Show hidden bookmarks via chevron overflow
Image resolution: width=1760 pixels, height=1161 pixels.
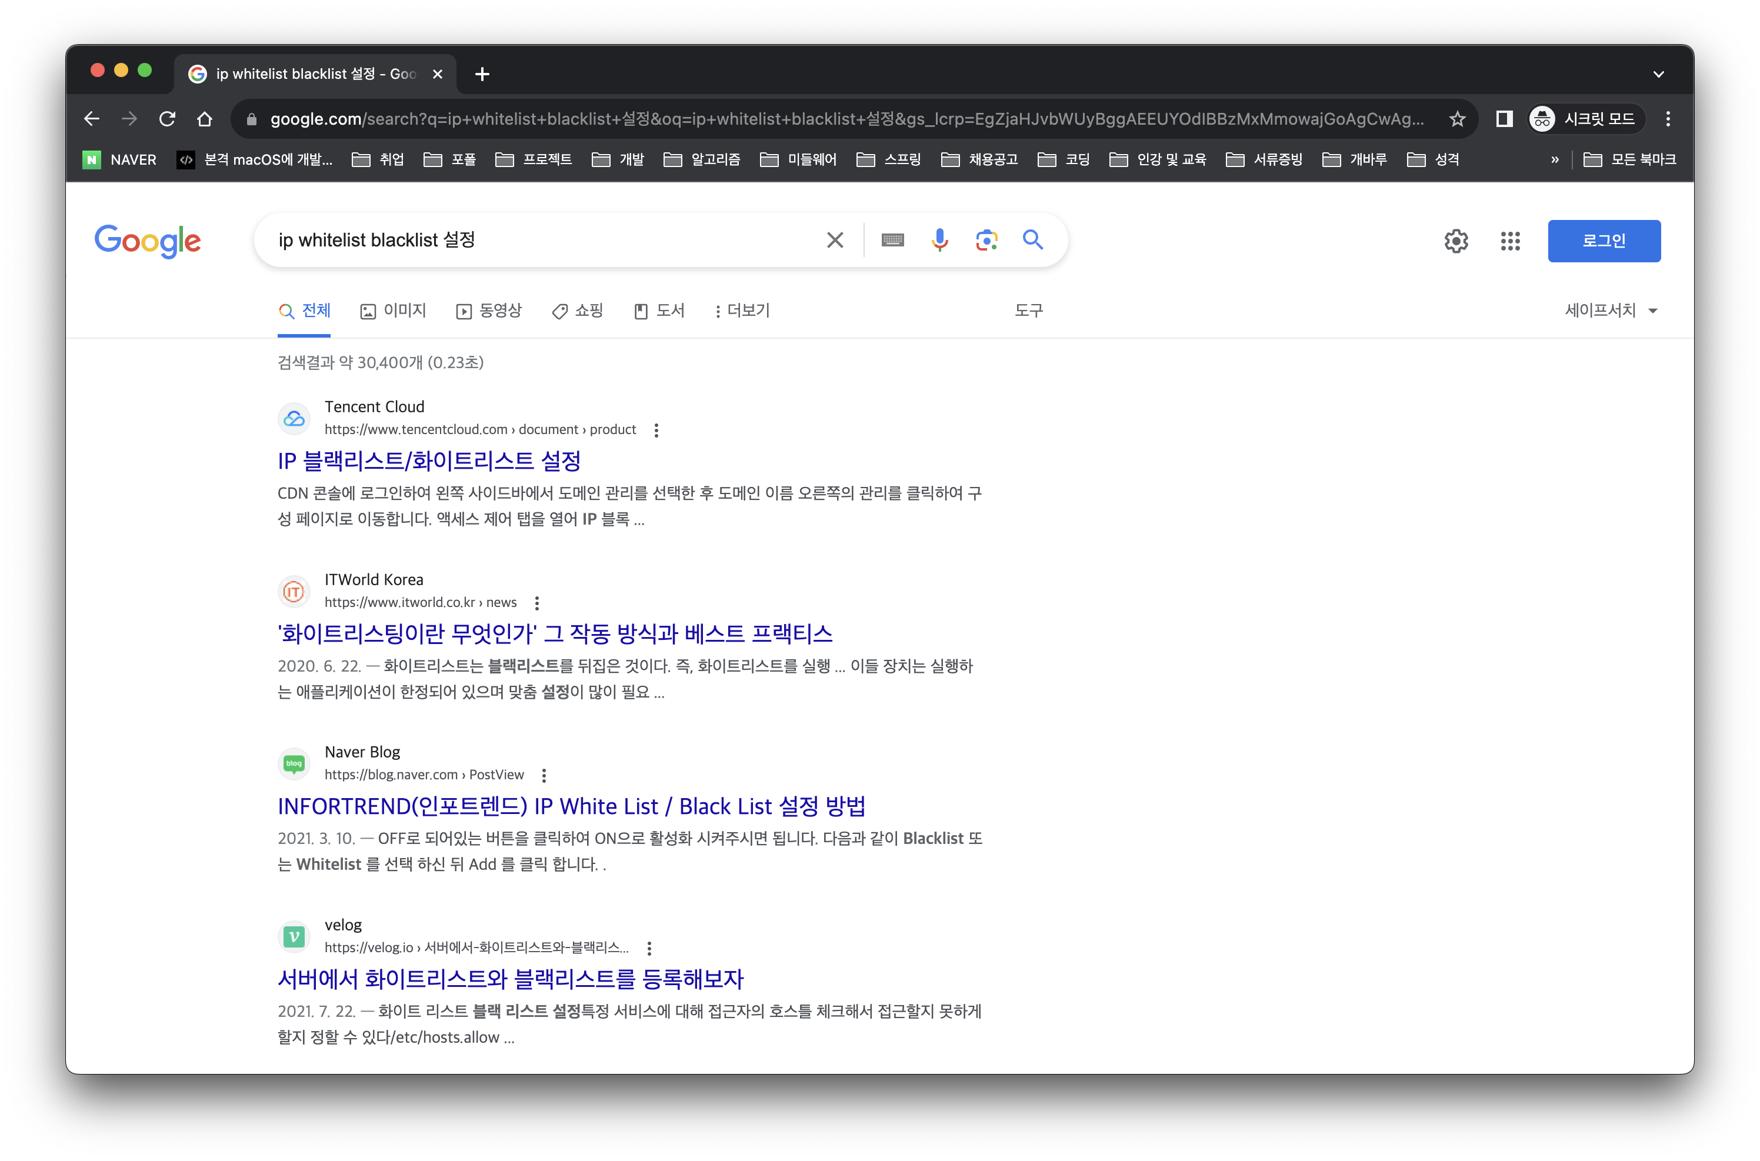click(x=1554, y=159)
